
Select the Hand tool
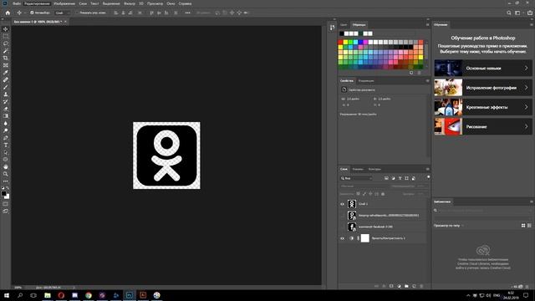(x=6, y=167)
